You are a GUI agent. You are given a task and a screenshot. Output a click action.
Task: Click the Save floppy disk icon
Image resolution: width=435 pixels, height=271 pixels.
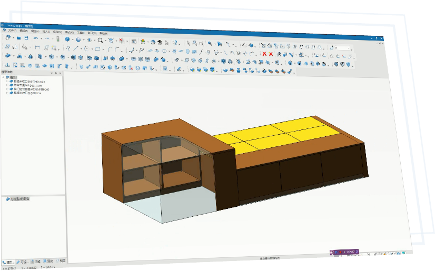click(x=26, y=38)
